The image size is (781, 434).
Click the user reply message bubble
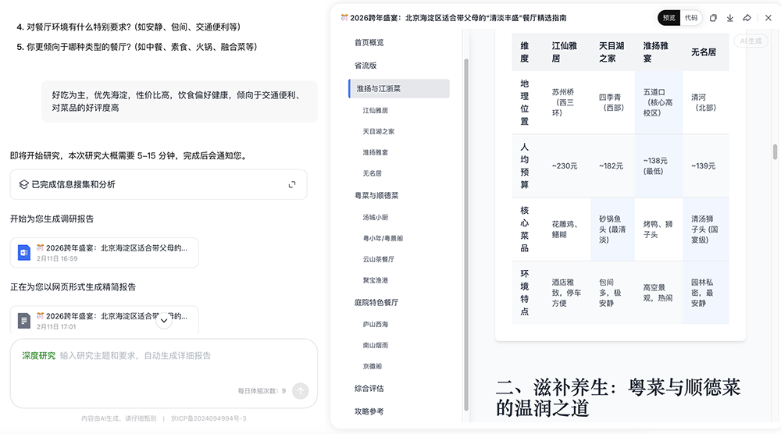point(180,101)
